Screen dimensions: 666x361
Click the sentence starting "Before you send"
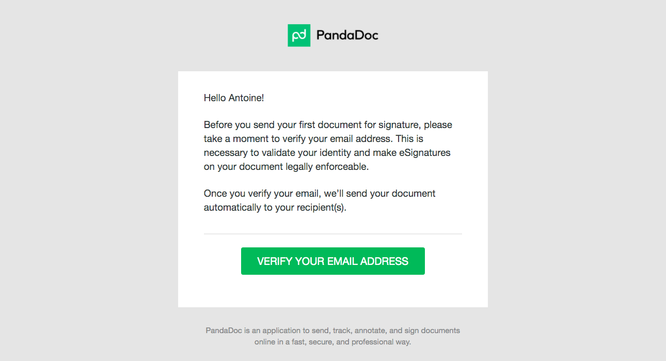328,125
